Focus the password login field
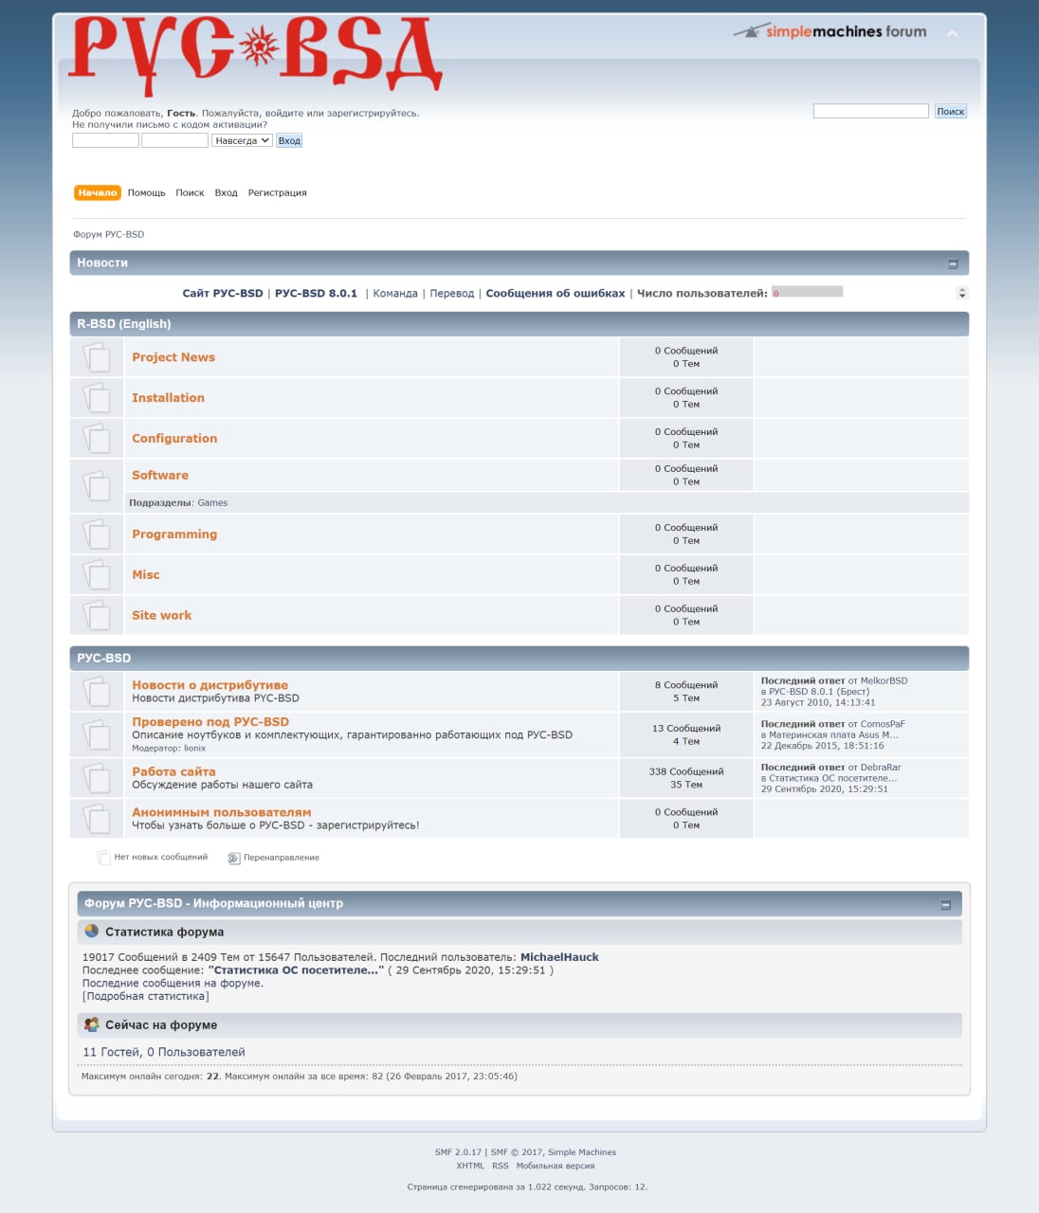The width and height of the screenshot is (1039, 1213). [x=174, y=140]
